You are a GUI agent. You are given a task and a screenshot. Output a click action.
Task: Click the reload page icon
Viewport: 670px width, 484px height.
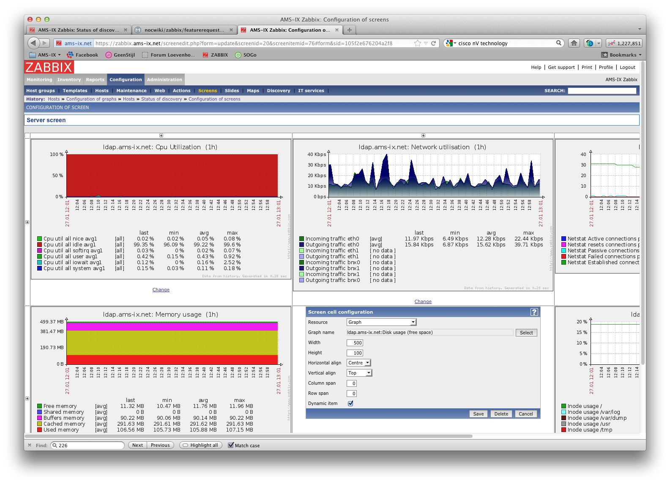[433, 43]
